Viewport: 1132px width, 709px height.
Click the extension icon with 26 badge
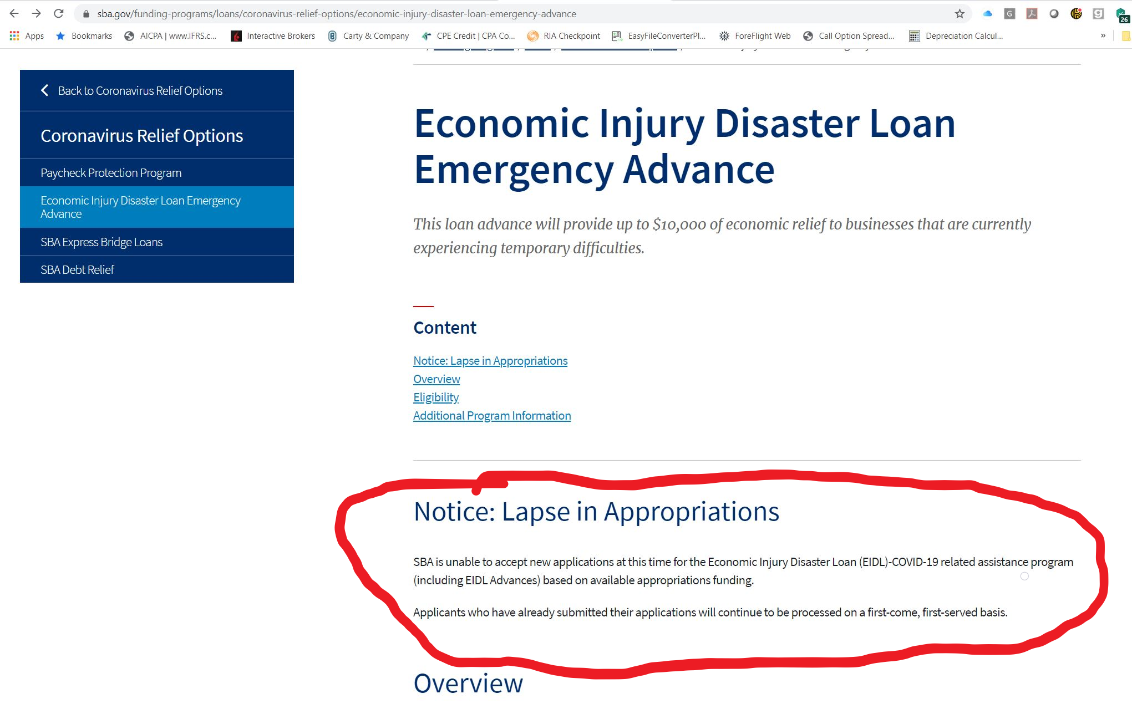[1121, 14]
